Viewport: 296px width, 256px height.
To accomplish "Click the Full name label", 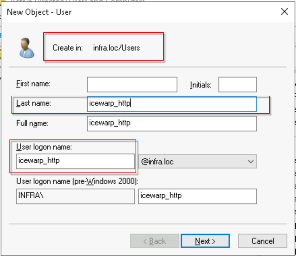I will coord(32,123).
